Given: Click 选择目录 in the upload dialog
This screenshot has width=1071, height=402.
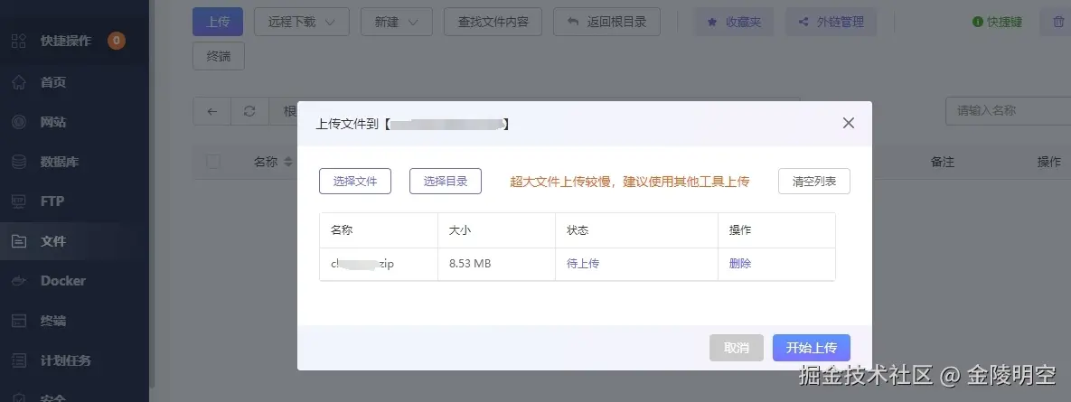Looking at the screenshot, I should tap(446, 182).
